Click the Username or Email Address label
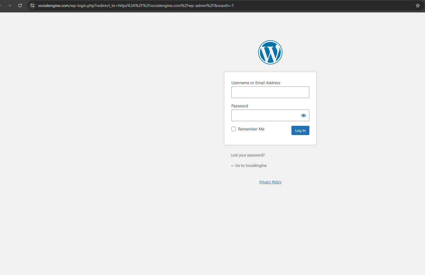425x275 pixels. [256, 83]
